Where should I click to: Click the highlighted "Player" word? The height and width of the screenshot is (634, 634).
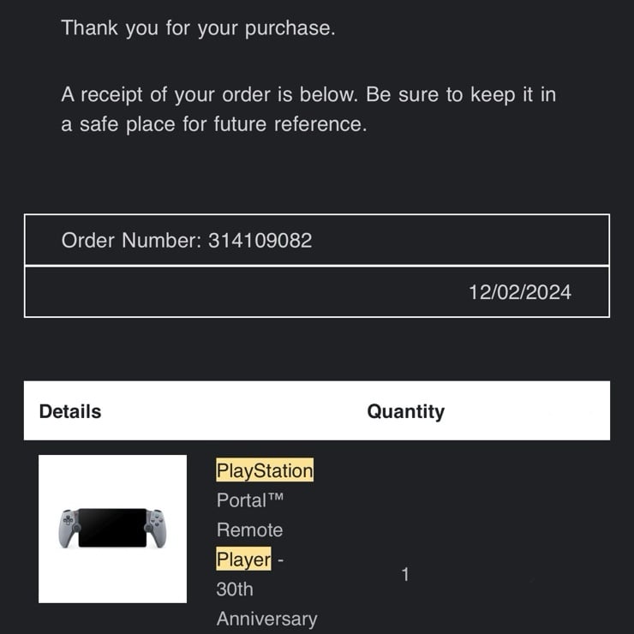243,559
